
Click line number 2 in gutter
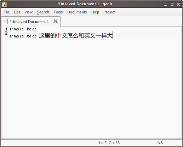[x=6, y=33]
